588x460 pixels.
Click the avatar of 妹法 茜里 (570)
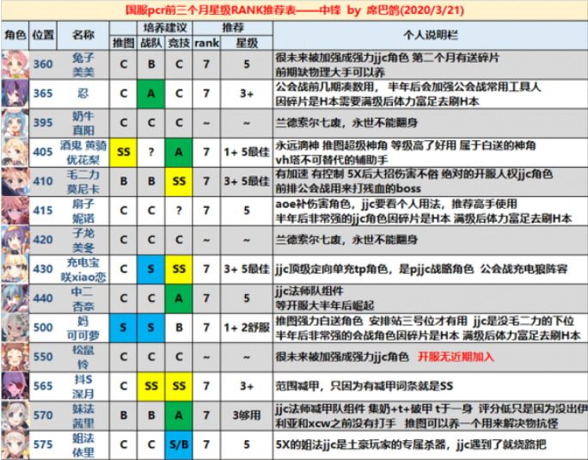click(15, 416)
